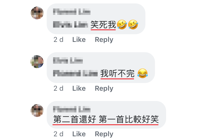Like the comment about 第二首還好

tap(79, 134)
